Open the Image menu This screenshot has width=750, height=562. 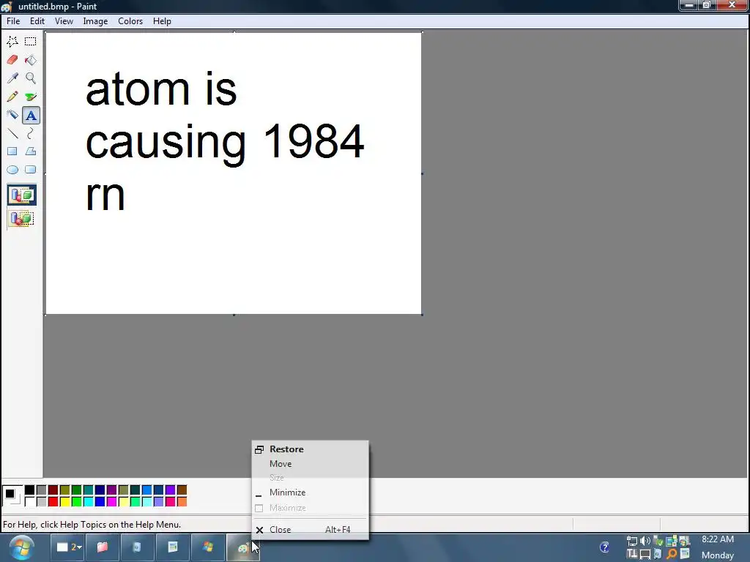point(95,21)
